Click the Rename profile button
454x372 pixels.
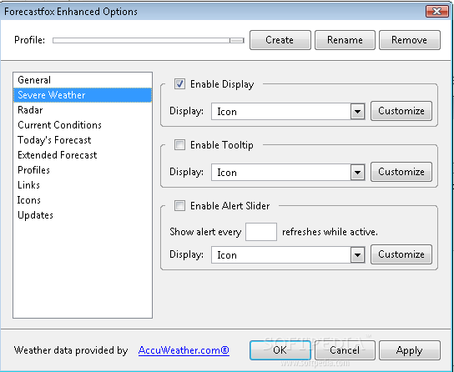click(x=345, y=40)
